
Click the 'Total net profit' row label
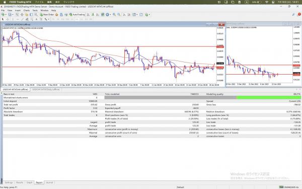coord(11,104)
